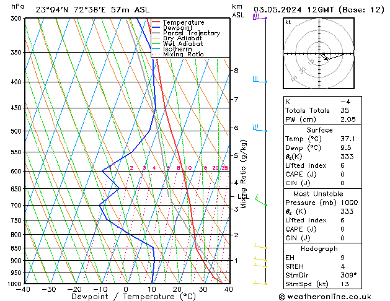Click the PW (cm) value 2.05
Screen dimensions: 390x301
[348, 120]
